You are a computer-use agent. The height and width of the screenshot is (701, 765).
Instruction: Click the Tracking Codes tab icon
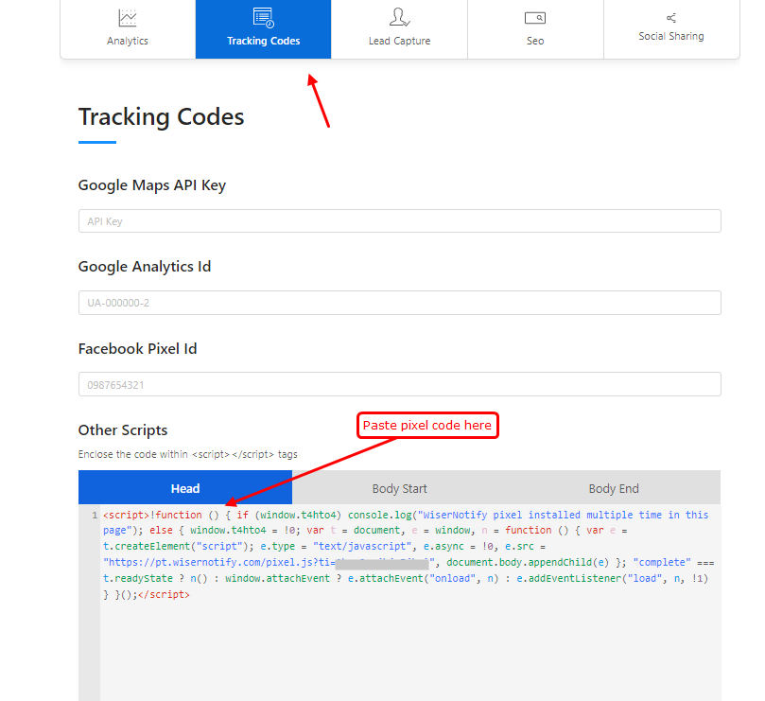[263, 17]
